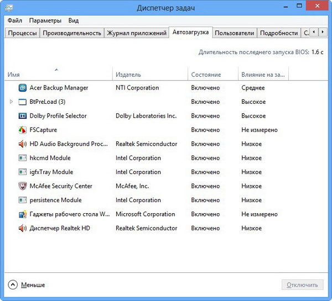
Task: Collapse details with the Меньше arrow
Action: (13, 285)
